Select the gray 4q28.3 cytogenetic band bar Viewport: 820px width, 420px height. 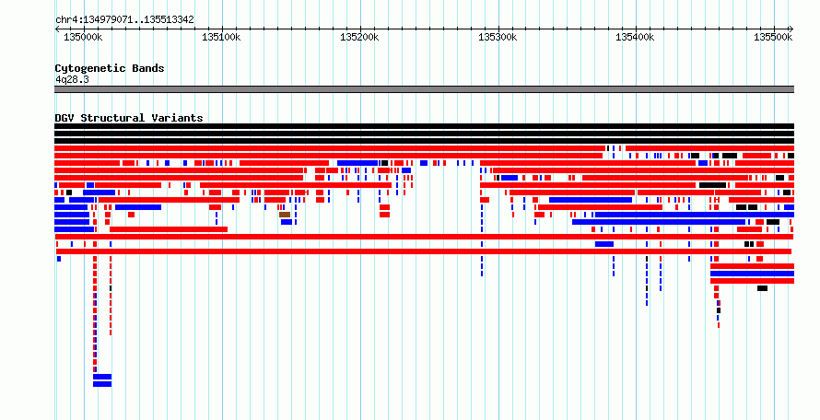point(424,89)
